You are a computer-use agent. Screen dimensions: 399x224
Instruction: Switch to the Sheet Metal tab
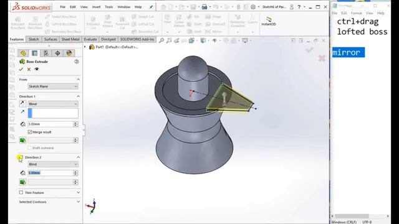(x=70, y=39)
